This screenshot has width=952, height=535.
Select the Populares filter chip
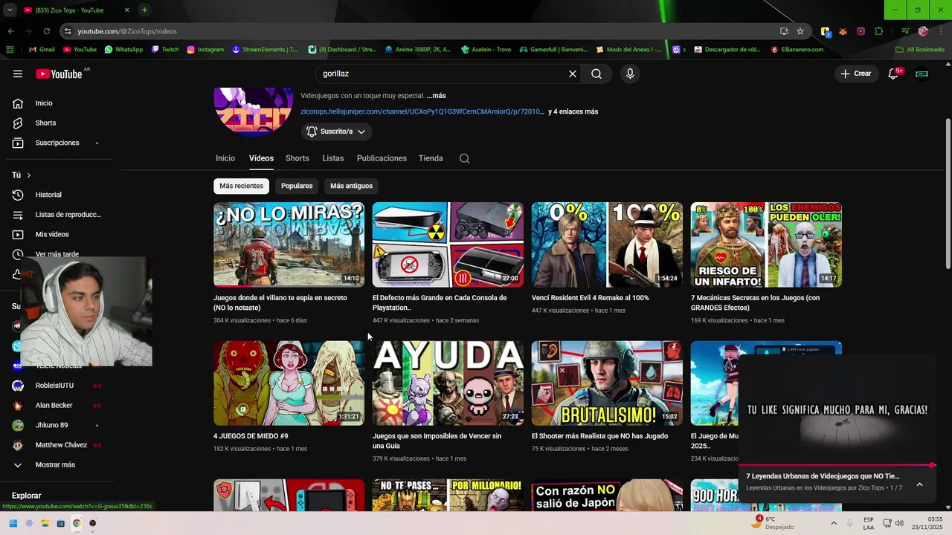[x=297, y=186]
